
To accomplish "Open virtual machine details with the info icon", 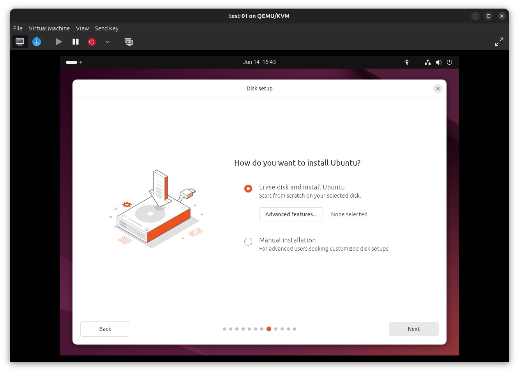I will [37, 42].
